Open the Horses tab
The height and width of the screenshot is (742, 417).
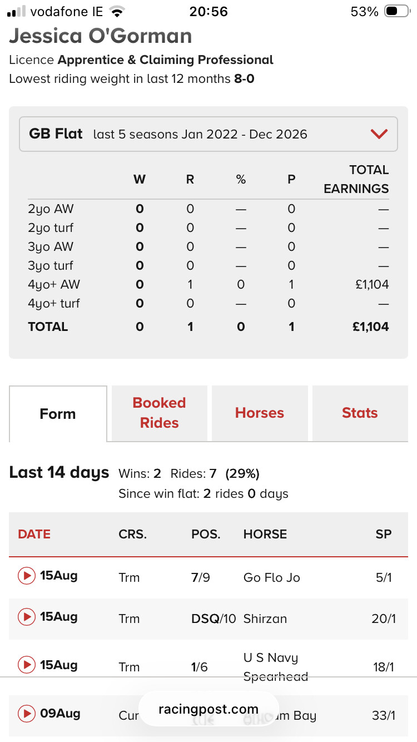click(260, 413)
